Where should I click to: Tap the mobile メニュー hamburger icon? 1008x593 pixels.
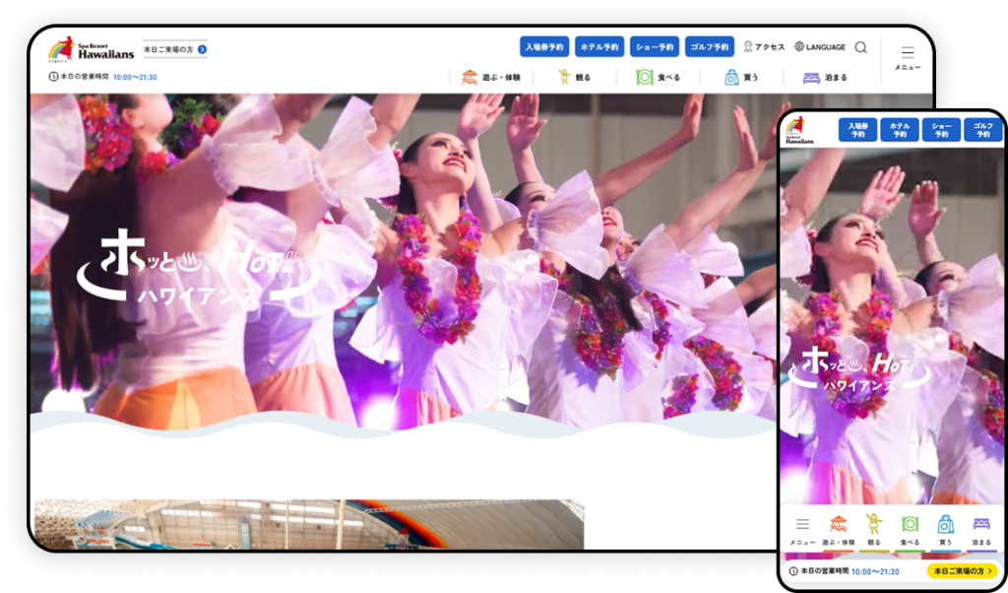tap(802, 530)
